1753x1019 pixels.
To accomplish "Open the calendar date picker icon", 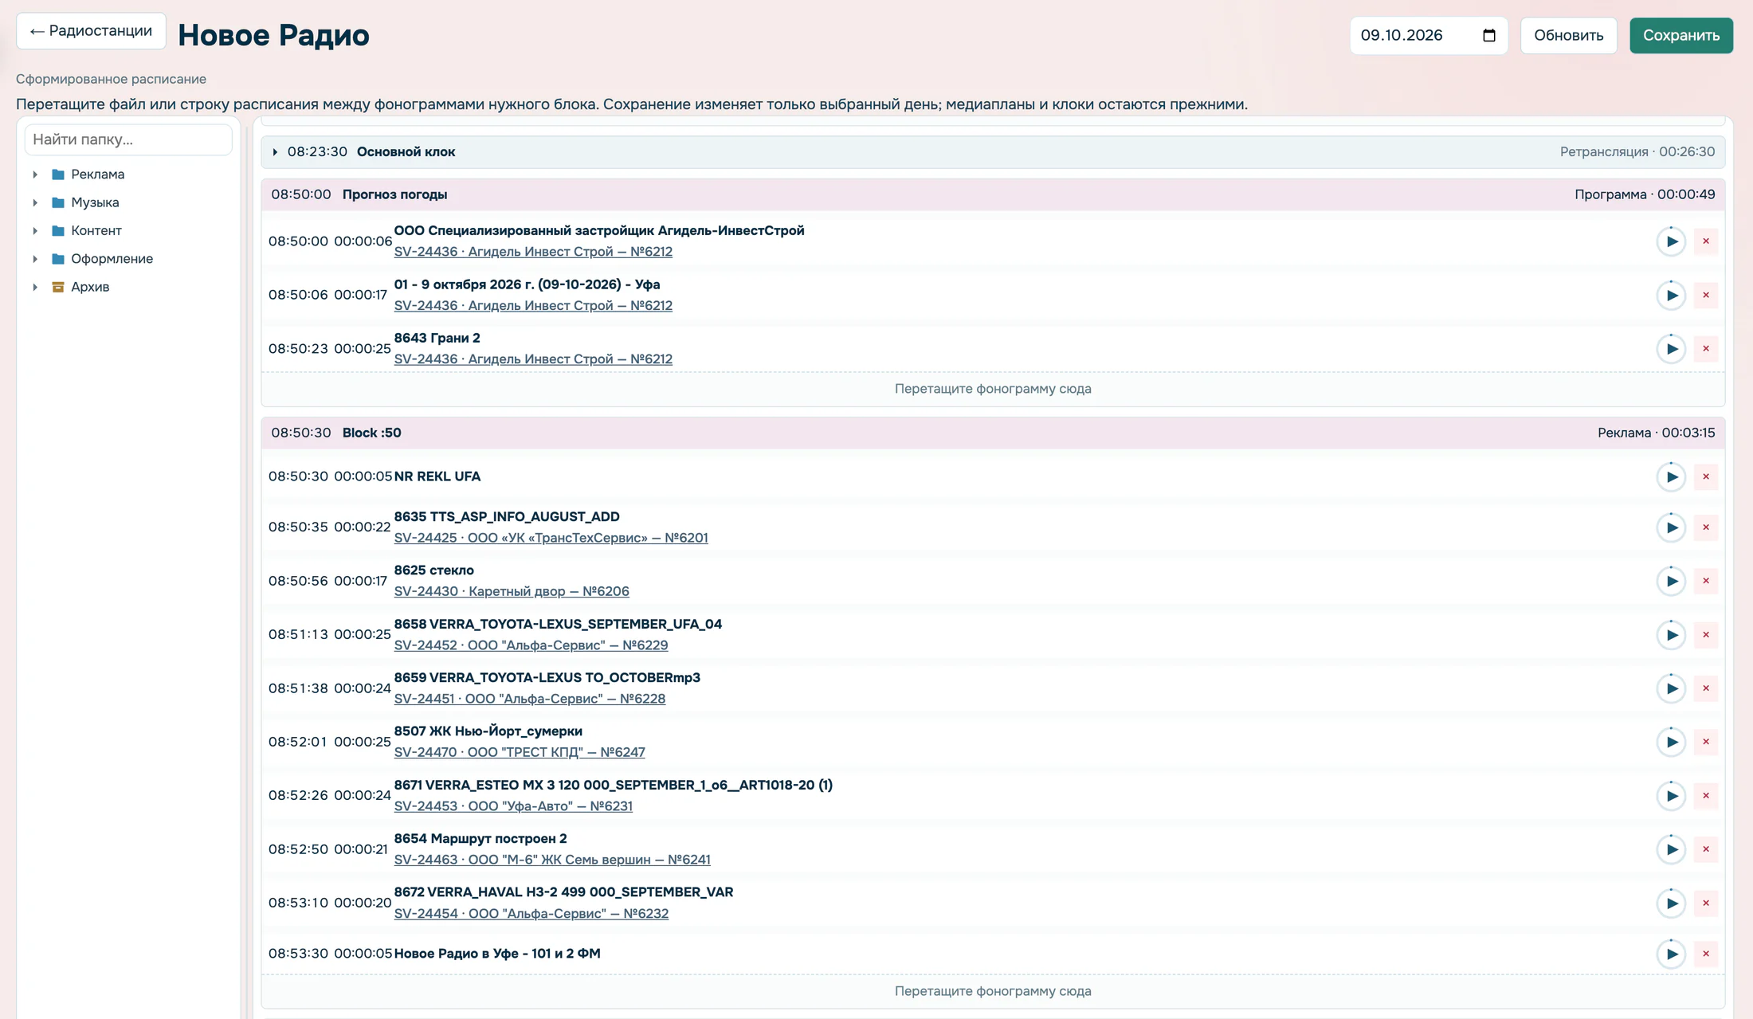I will point(1488,35).
